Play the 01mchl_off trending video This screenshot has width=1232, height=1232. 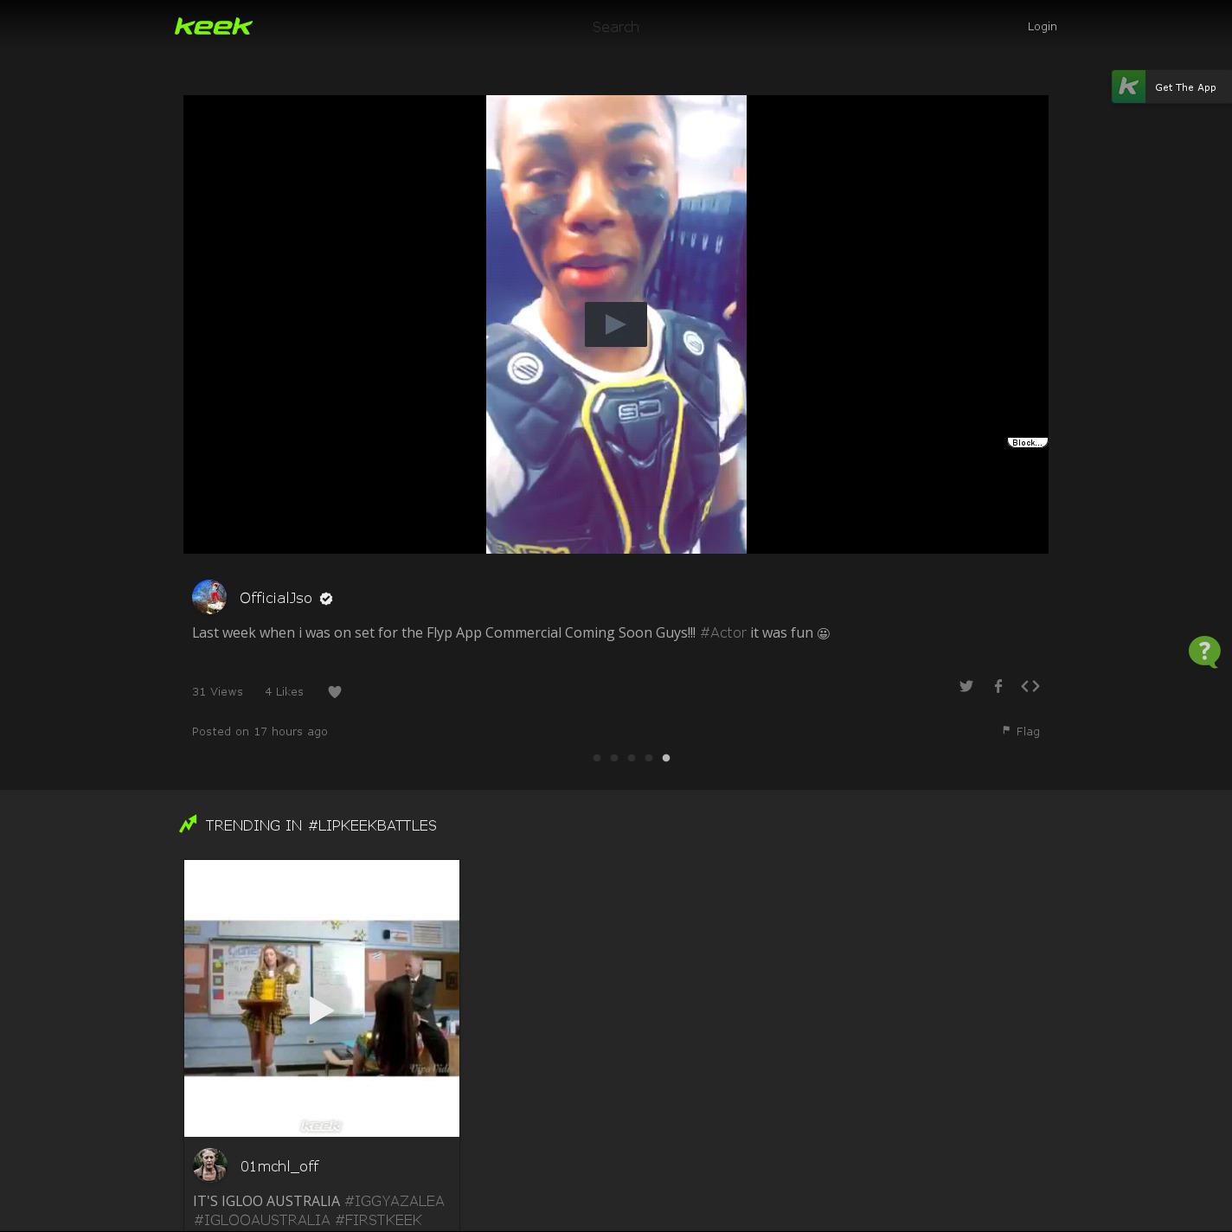322,1010
